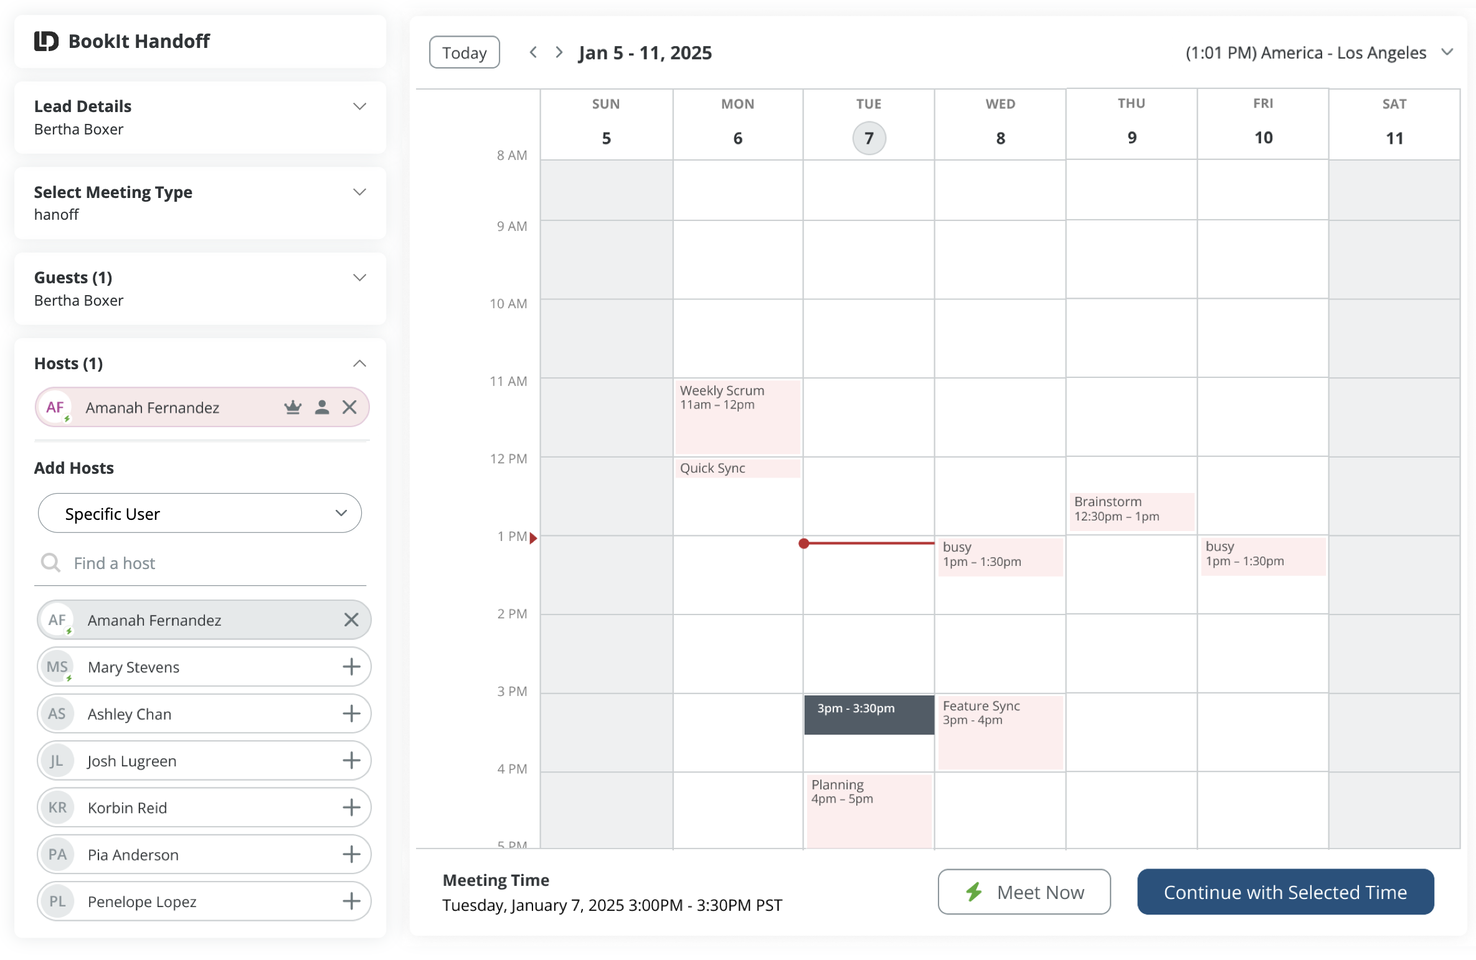This screenshot has height=960, width=1476.
Task: Collapse the Hosts section
Action: 359,364
